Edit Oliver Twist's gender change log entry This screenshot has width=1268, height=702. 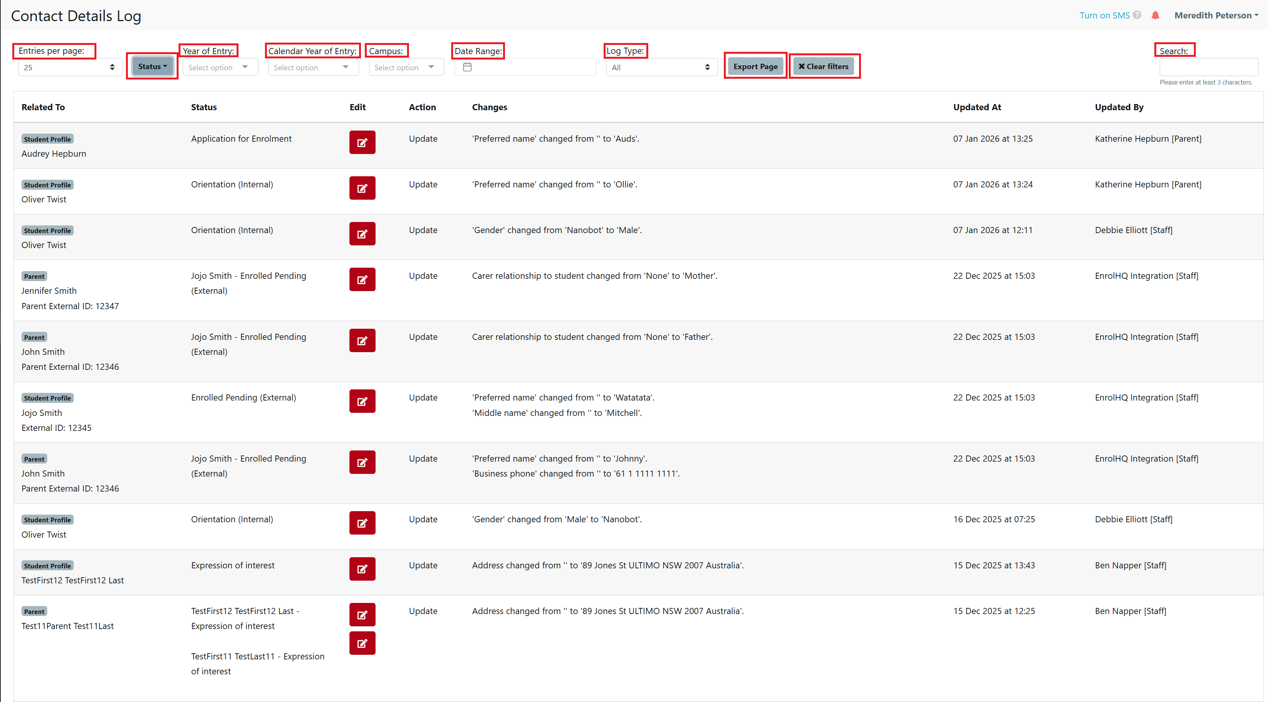(x=362, y=234)
